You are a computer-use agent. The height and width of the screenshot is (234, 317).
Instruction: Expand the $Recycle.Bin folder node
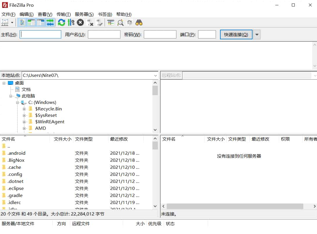tap(24, 109)
